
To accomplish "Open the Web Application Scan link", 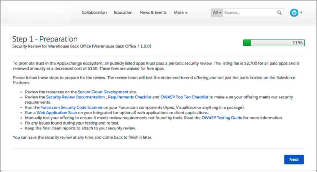I will (x=57, y=113).
